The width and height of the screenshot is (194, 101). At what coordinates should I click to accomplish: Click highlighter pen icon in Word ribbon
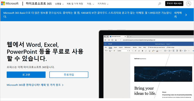153,51
